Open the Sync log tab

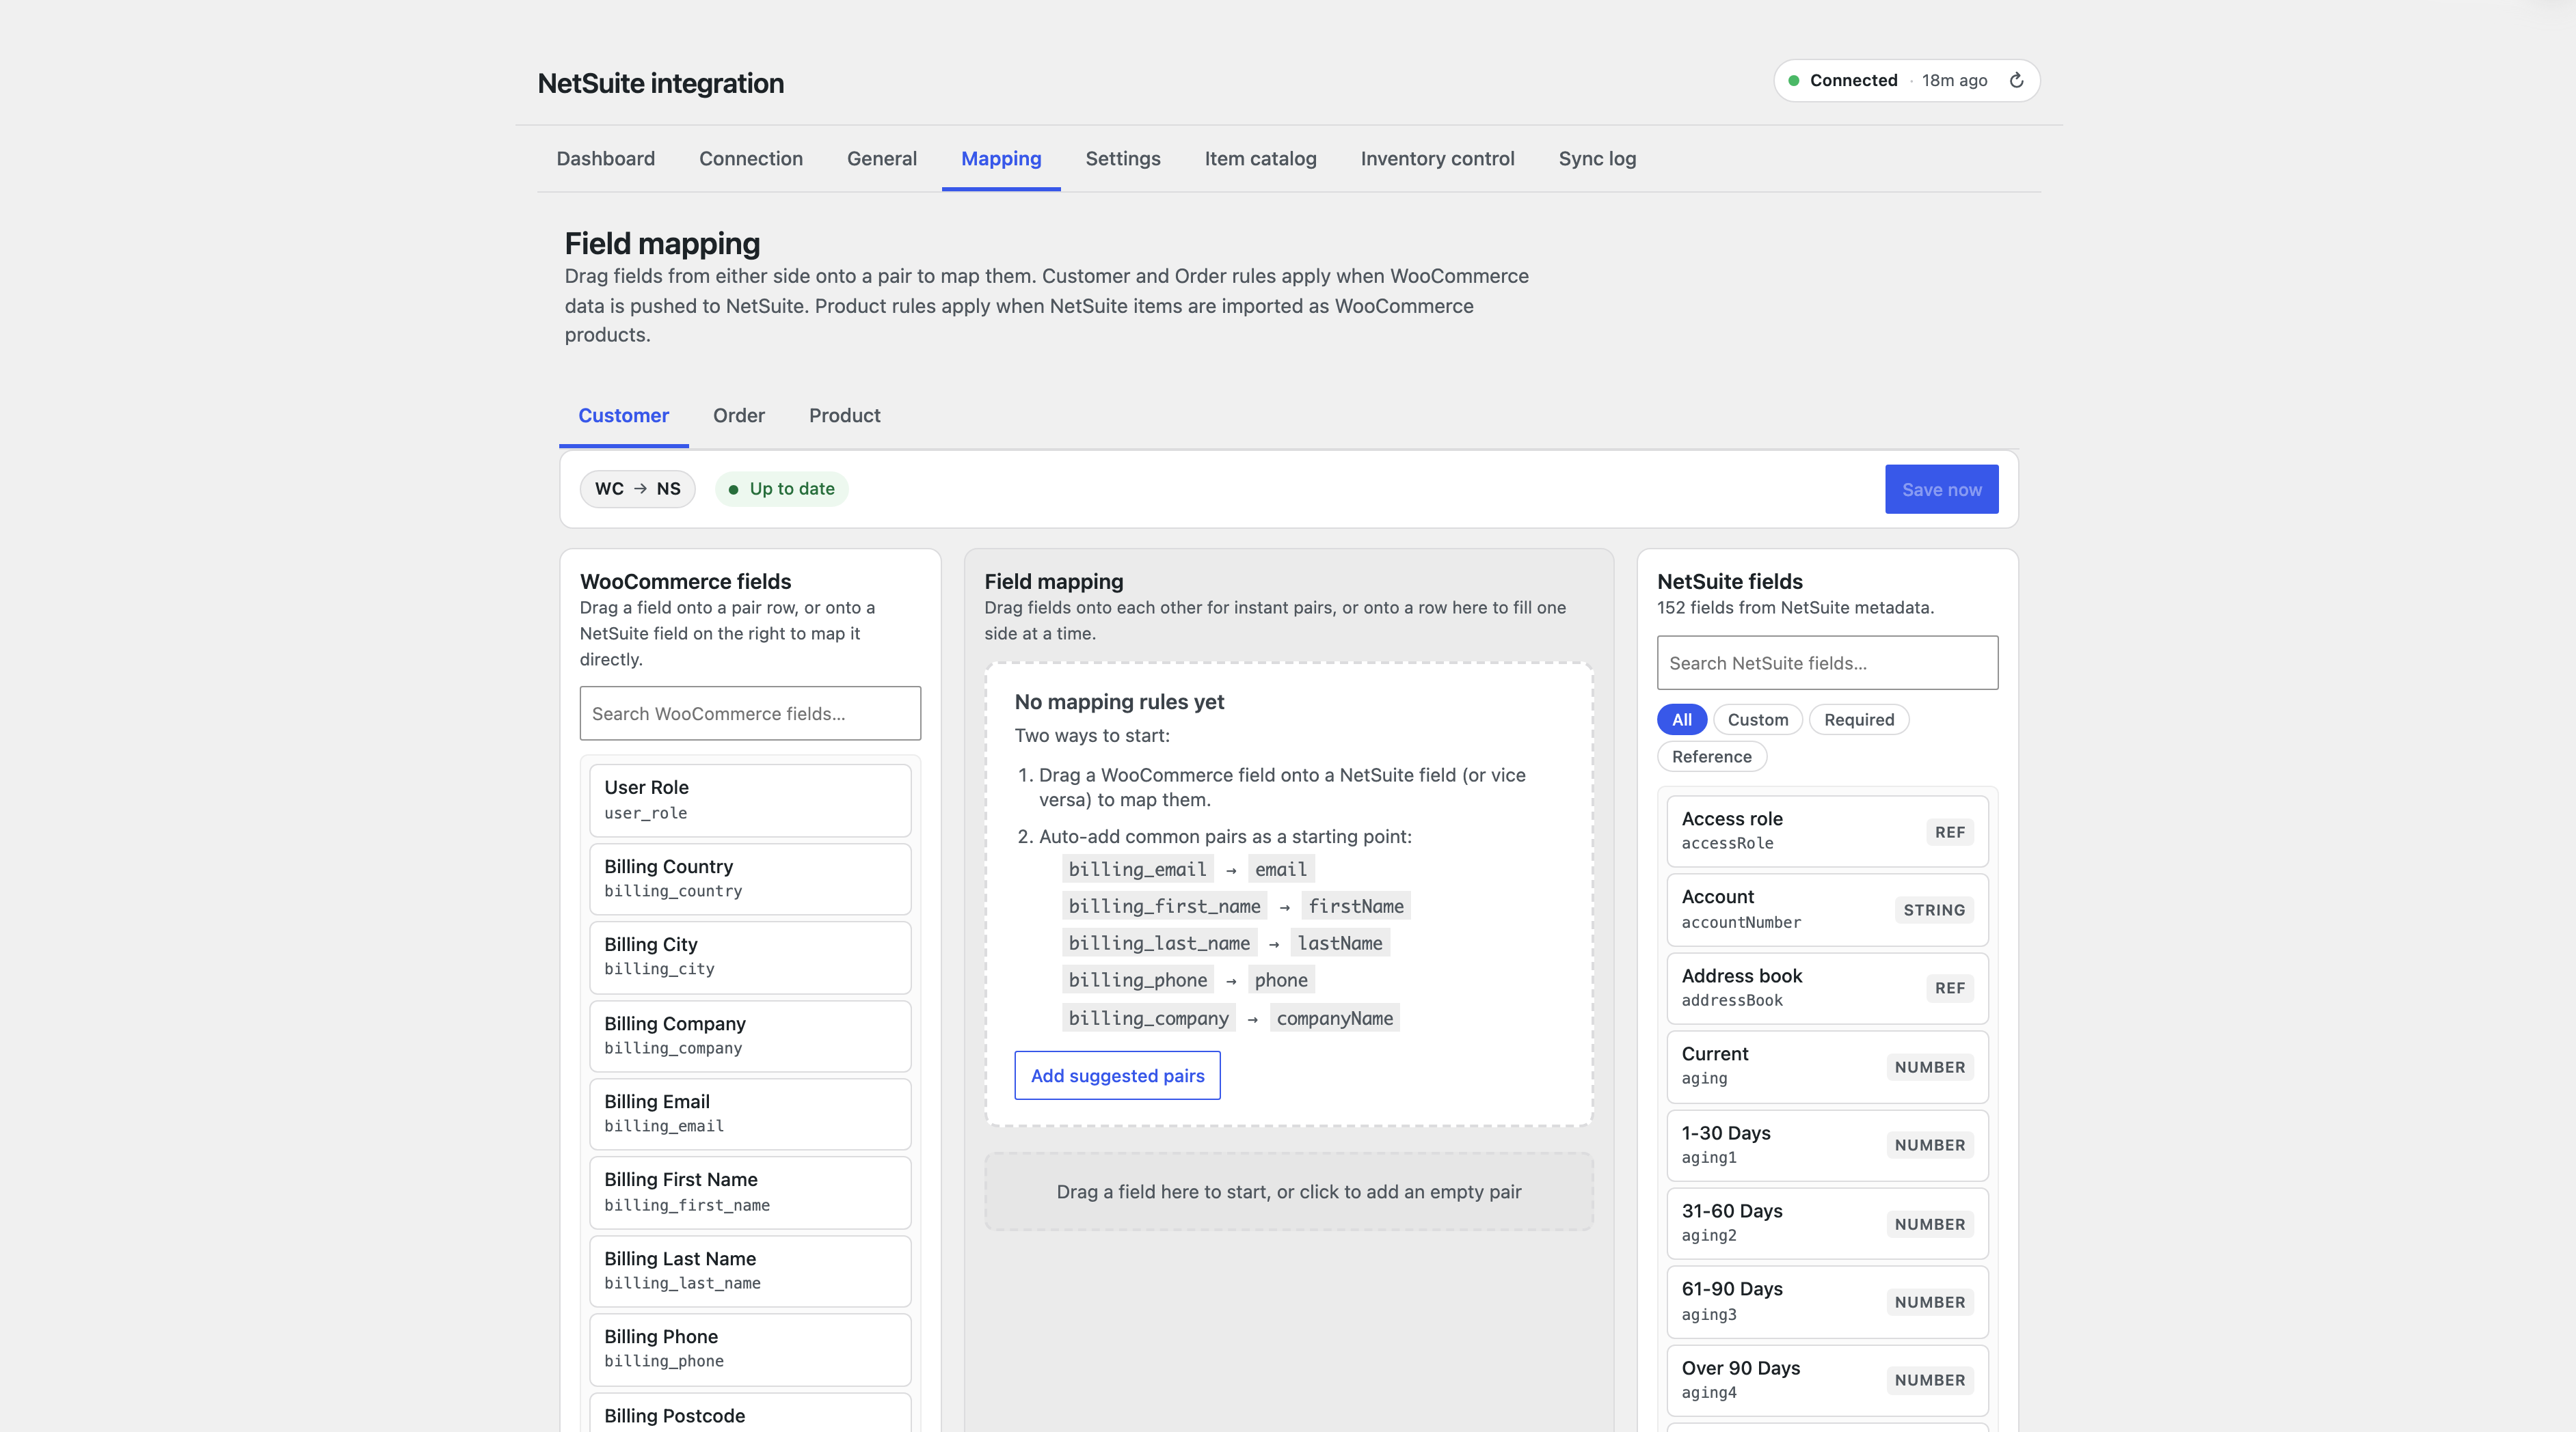click(x=1597, y=159)
